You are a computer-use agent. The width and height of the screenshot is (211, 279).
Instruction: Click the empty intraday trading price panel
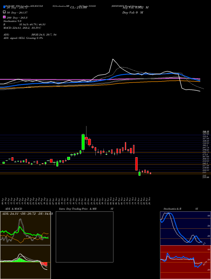[84, 237]
